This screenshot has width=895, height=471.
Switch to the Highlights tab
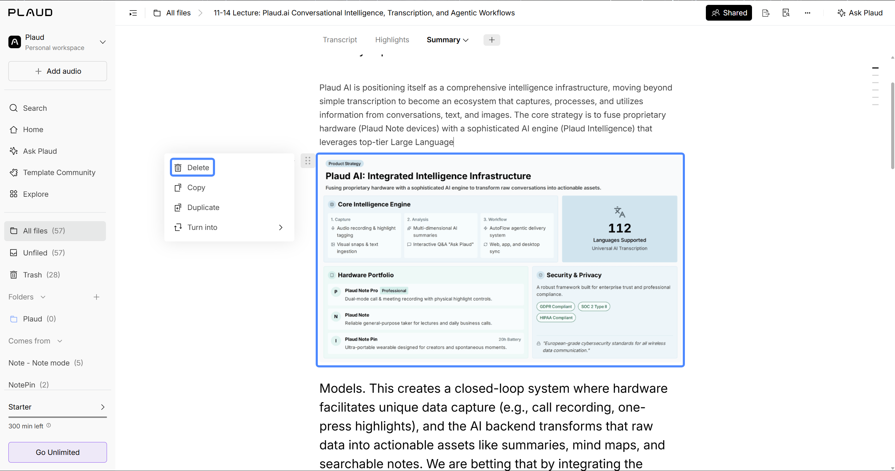(x=392, y=40)
